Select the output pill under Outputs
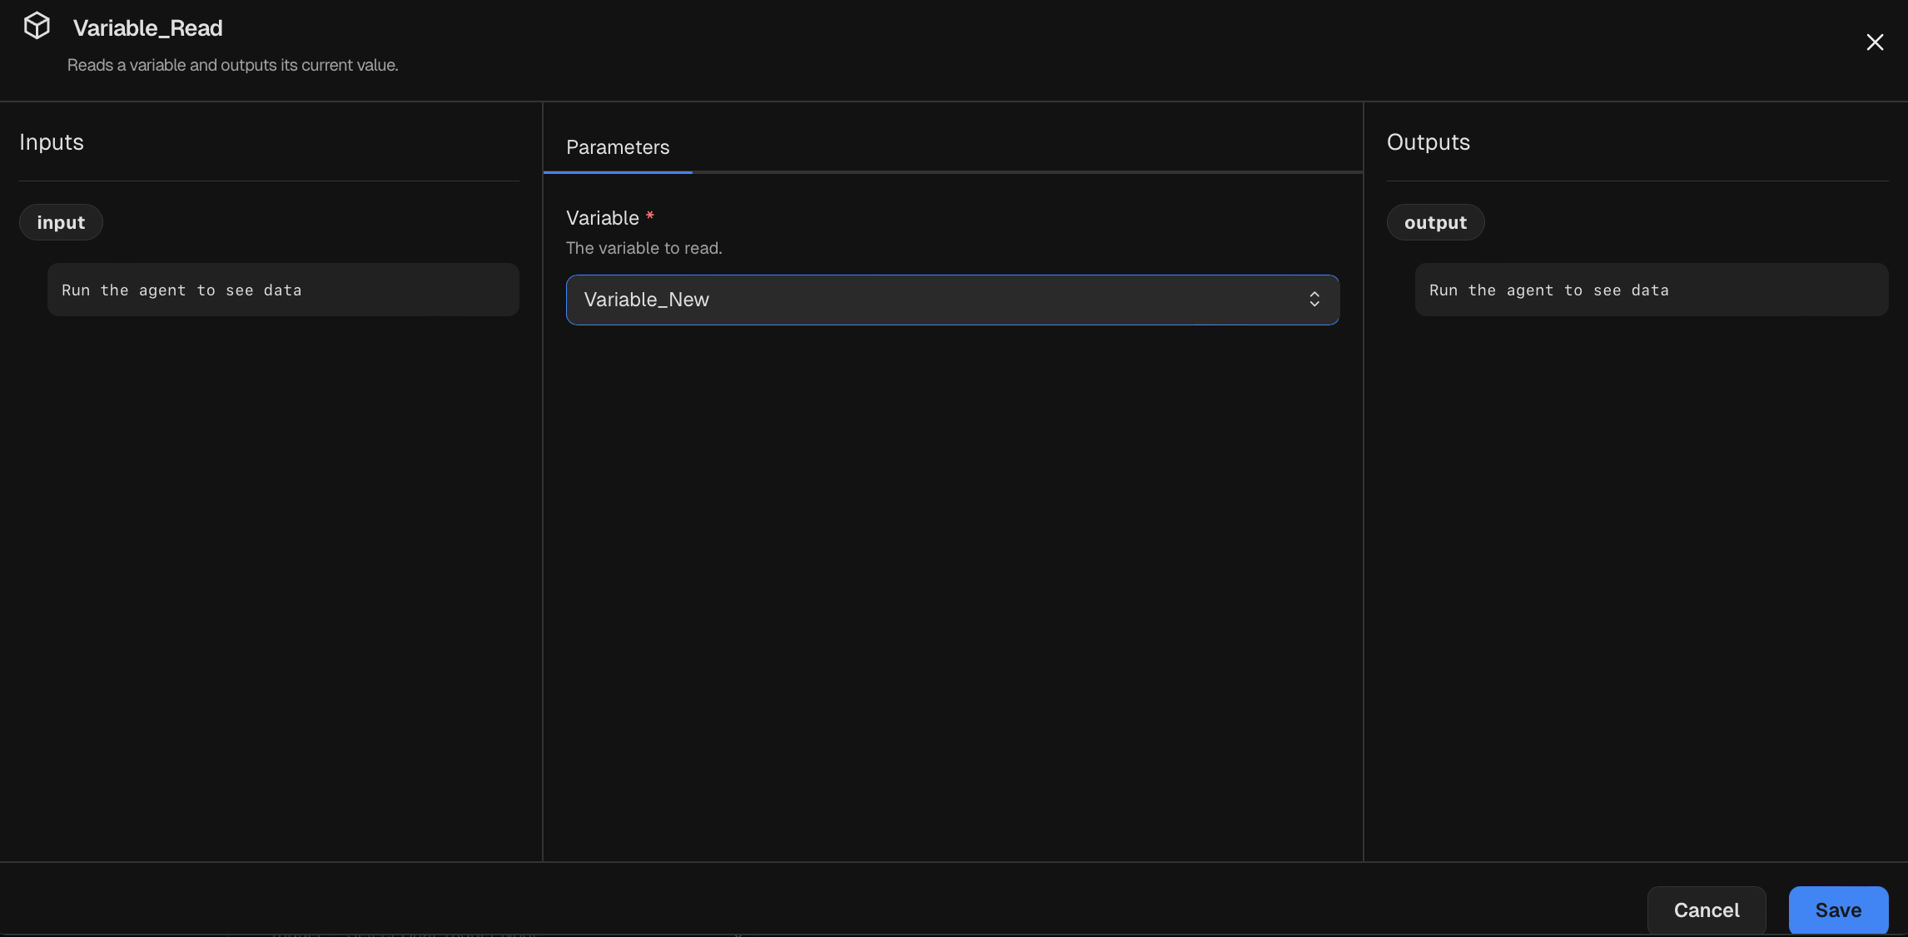The width and height of the screenshot is (1908, 937). coord(1435,222)
